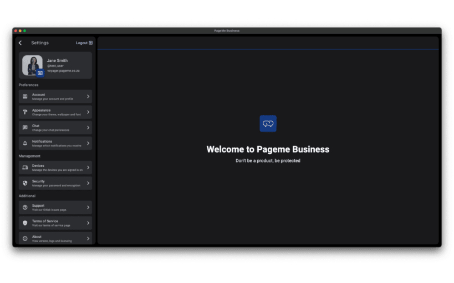Go back using the Settings back arrow
The image size is (454, 283).
click(21, 43)
